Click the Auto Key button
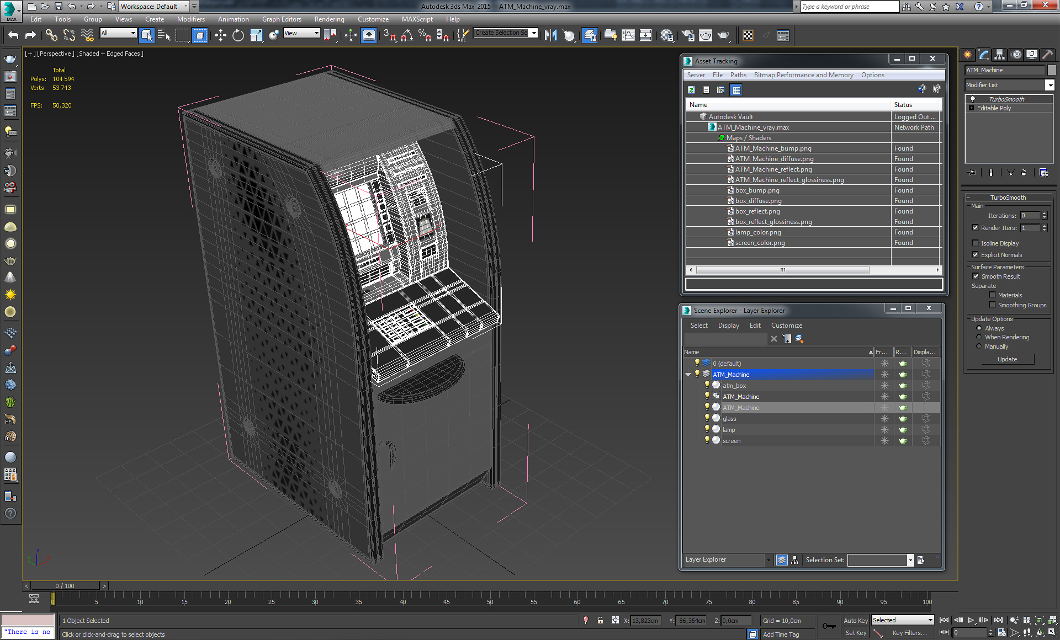The image size is (1060, 640). [x=855, y=620]
